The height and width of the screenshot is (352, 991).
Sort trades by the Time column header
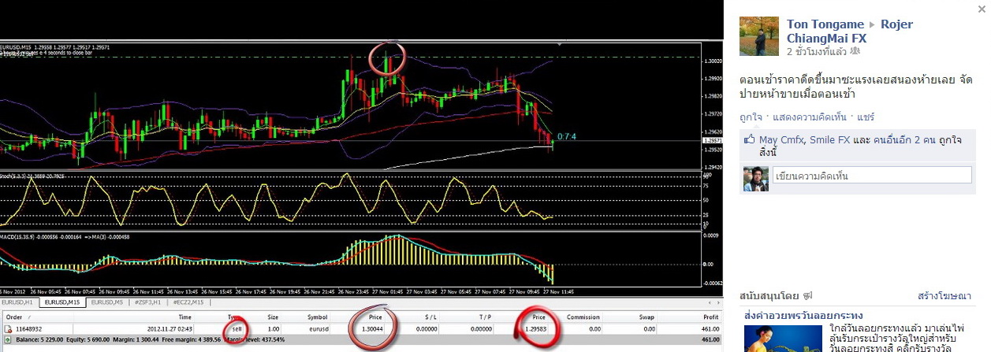[184, 317]
